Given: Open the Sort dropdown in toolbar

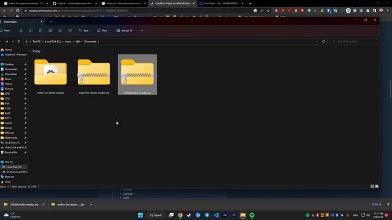Looking at the screenshot, I should (x=85, y=31).
